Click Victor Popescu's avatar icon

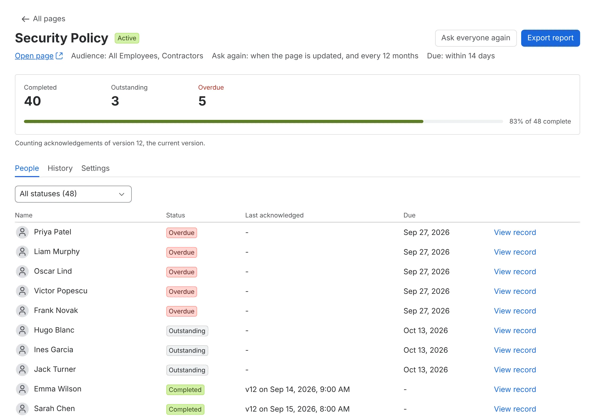(22, 291)
